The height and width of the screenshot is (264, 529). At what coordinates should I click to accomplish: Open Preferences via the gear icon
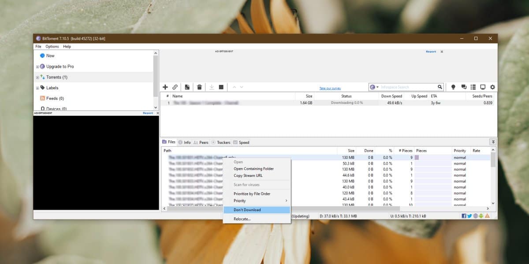[x=492, y=87]
